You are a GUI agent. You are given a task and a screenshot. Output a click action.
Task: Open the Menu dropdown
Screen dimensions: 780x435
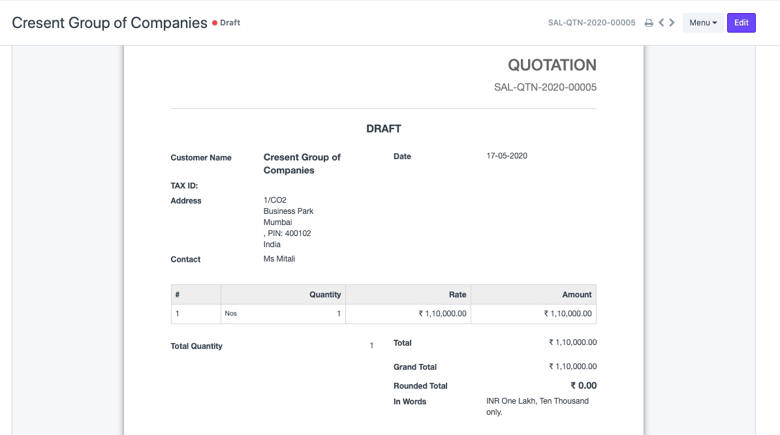pyautogui.click(x=702, y=23)
